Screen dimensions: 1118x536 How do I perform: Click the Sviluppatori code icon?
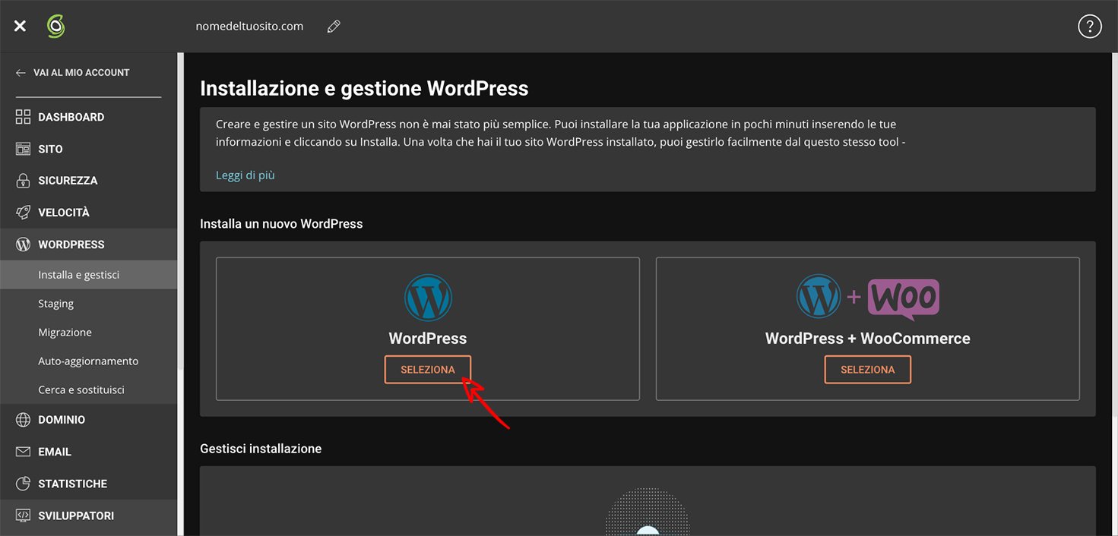(x=24, y=516)
